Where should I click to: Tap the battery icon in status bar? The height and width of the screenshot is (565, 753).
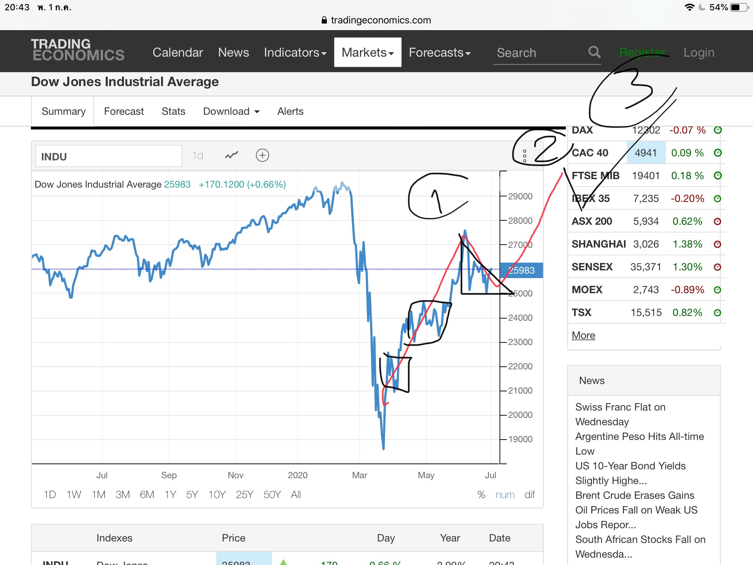tap(739, 7)
